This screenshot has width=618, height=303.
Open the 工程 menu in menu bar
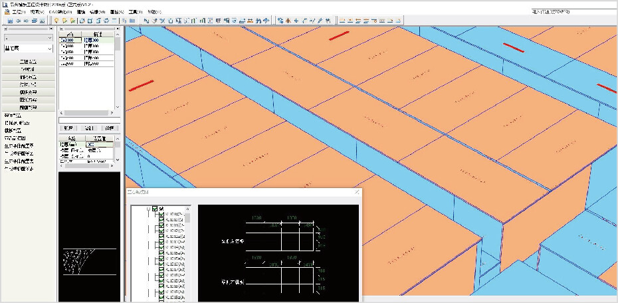click(x=18, y=12)
